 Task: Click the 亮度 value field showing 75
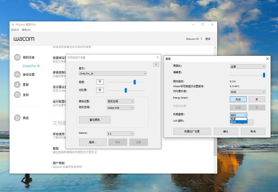coord(100,82)
